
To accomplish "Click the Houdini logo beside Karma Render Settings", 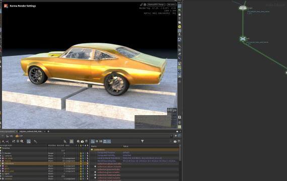I will [6, 6].
